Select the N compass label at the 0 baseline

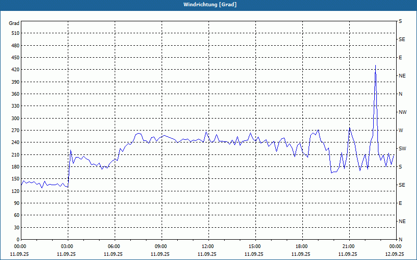coord(400,240)
